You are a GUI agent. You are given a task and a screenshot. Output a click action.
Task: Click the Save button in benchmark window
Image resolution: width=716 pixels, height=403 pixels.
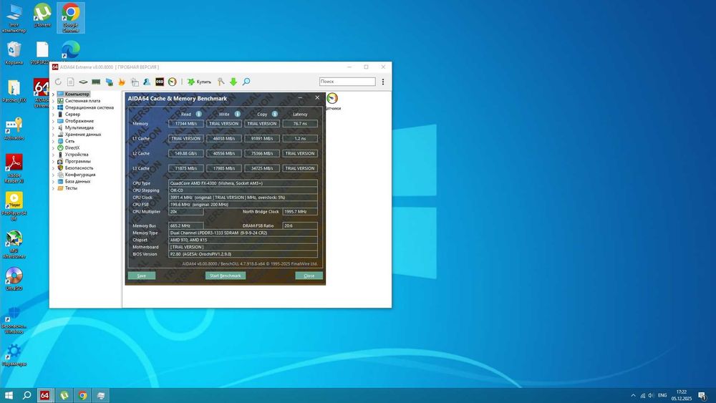click(x=142, y=276)
